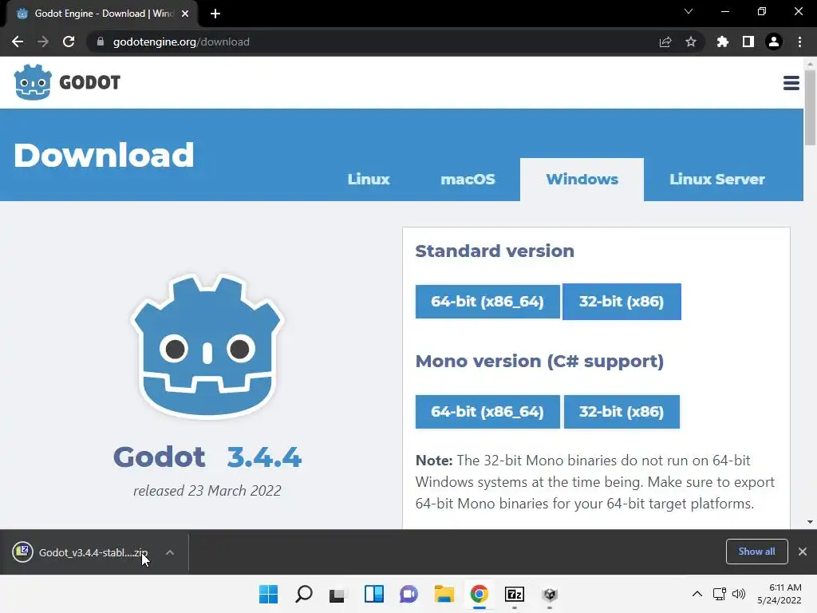This screenshot has height=613, width=817.
Task: Click the "Standard version" heading
Action: click(495, 251)
